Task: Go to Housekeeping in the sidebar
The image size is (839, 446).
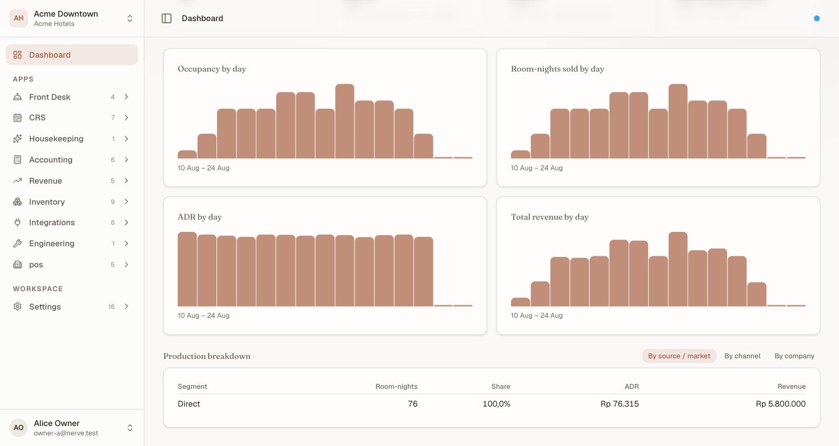Action: tap(72, 139)
